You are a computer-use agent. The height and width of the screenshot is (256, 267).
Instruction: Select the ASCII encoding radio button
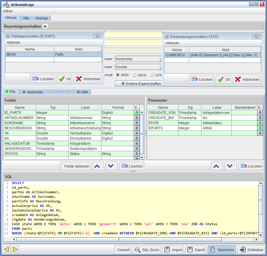tap(134, 75)
